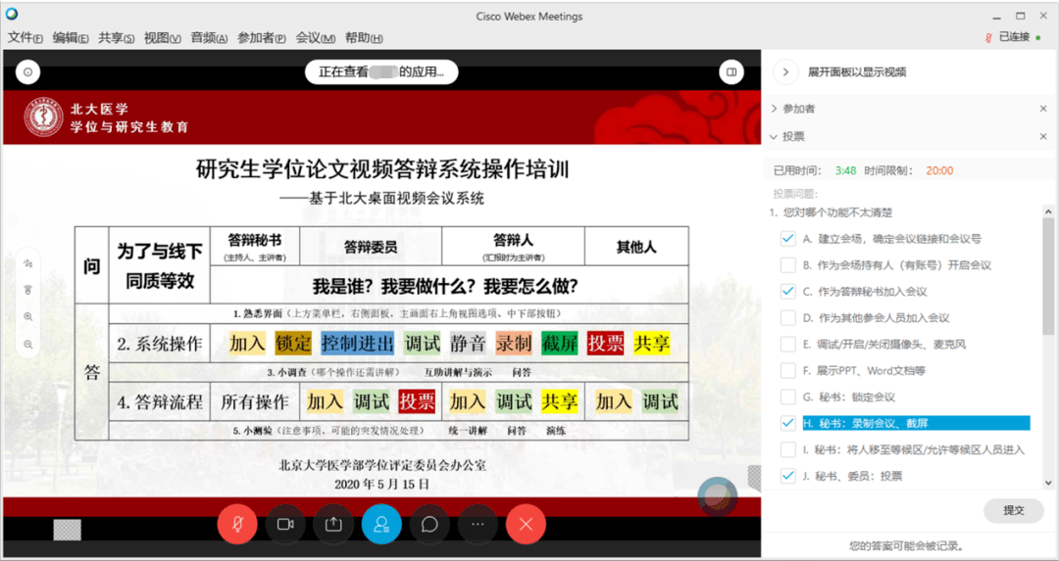Uncheck option H 录制会议、截屏

pyautogui.click(x=787, y=423)
